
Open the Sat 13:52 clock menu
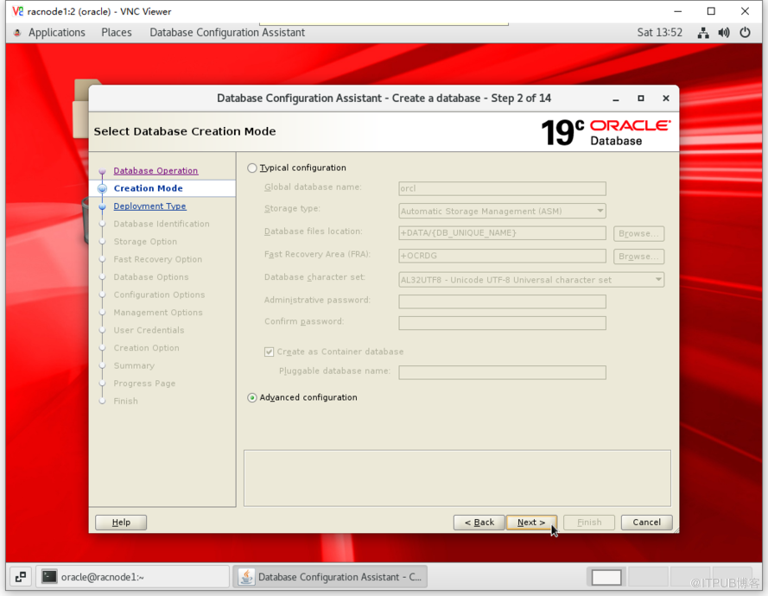tap(659, 33)
